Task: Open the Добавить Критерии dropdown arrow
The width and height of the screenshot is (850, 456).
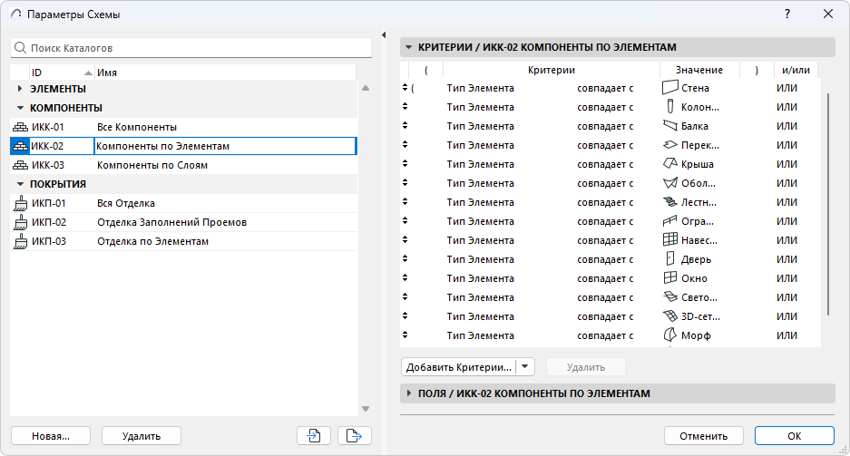Action: 527,367
